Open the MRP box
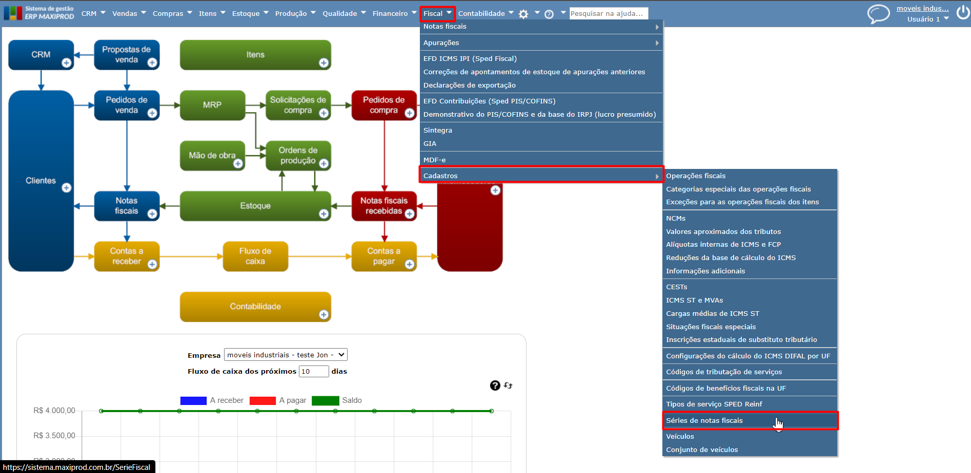 [212, 105]
